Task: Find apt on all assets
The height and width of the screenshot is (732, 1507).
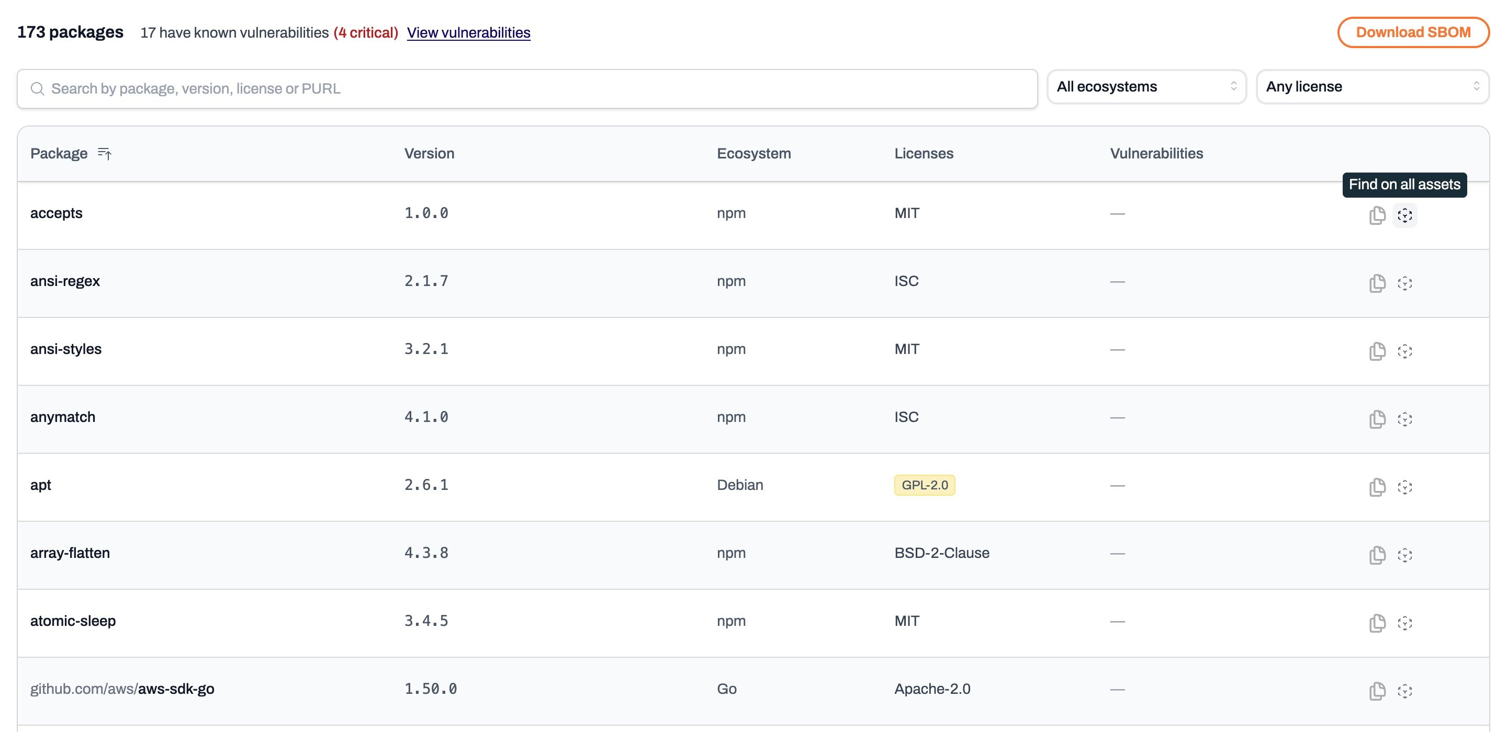Action: click(x=1404, y=487)
